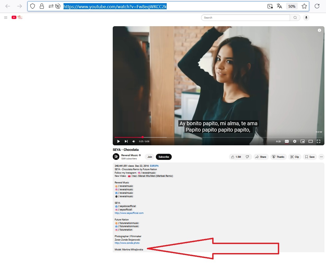Viewport: 326px width, 266px height.
Task: Enable theater mode
Action: (x=311, y=141)
